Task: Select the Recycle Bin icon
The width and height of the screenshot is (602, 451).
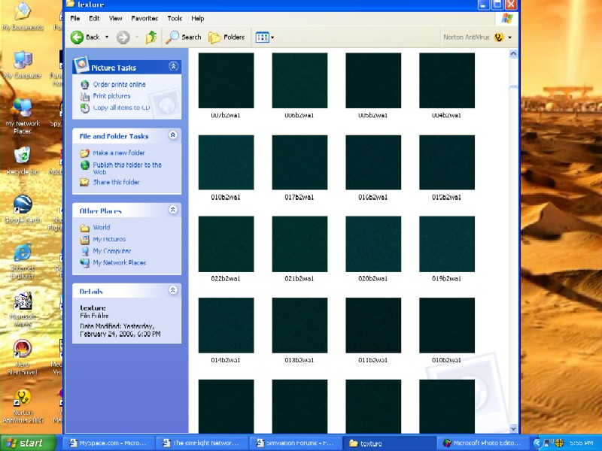Action: tap(23, 161)
